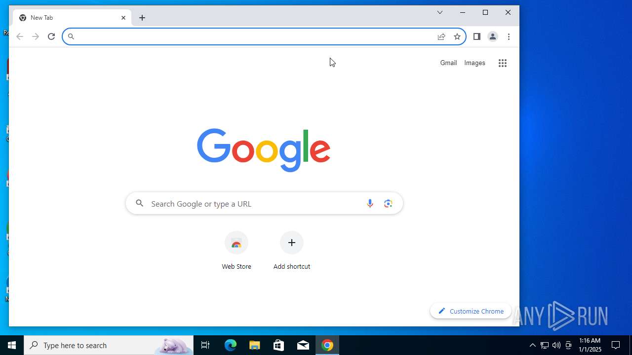Image resolution: width=632 pixels, height=355 pixels.
Task: Click the Search Google or type URL box
Action: click(x=264, y=204)
